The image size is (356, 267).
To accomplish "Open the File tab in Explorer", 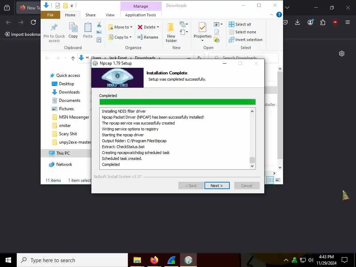I will pos(50,15).
